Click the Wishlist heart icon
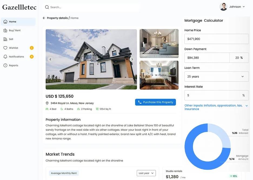Screen dimensions: 253x180 tap(5, 48)
